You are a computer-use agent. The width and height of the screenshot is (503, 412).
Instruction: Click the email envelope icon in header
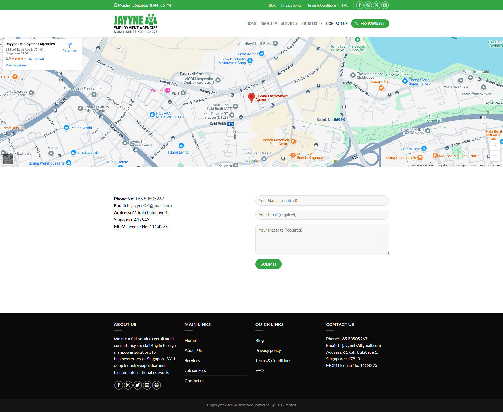click(385, 5)
